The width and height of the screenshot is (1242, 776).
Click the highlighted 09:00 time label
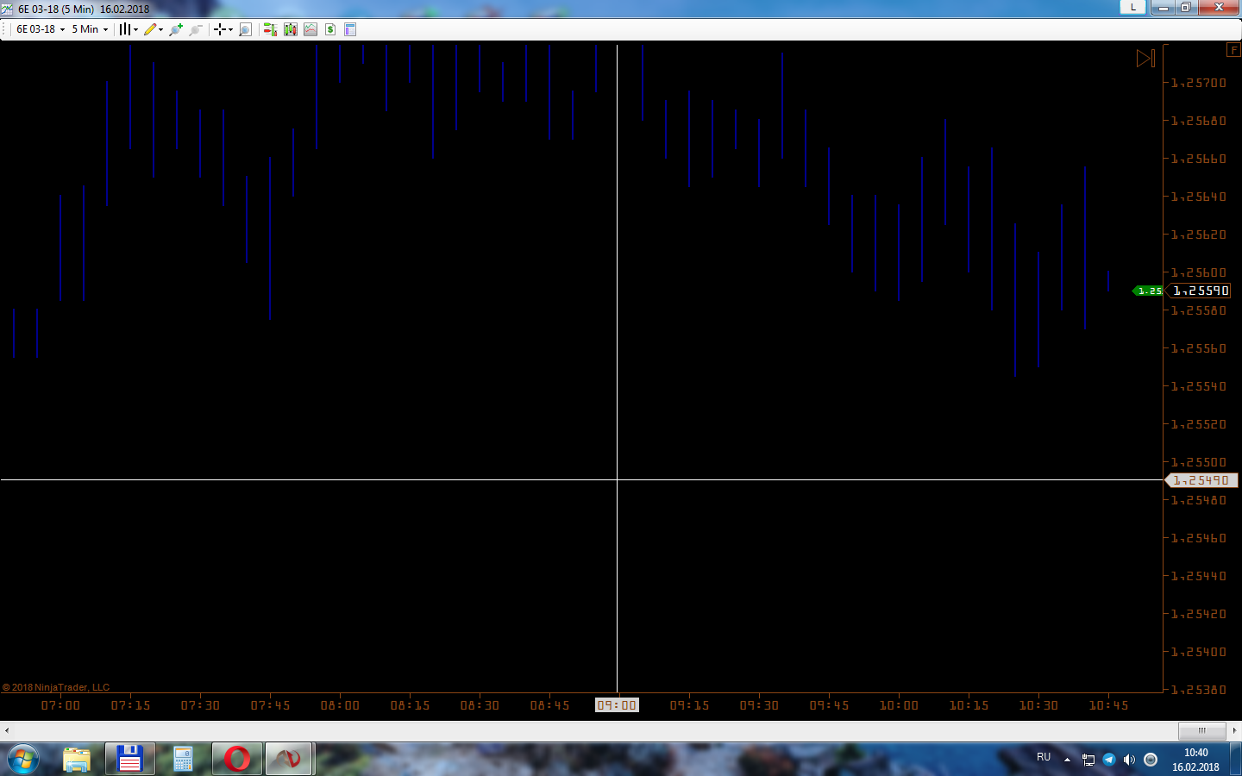tap(617, 705)
